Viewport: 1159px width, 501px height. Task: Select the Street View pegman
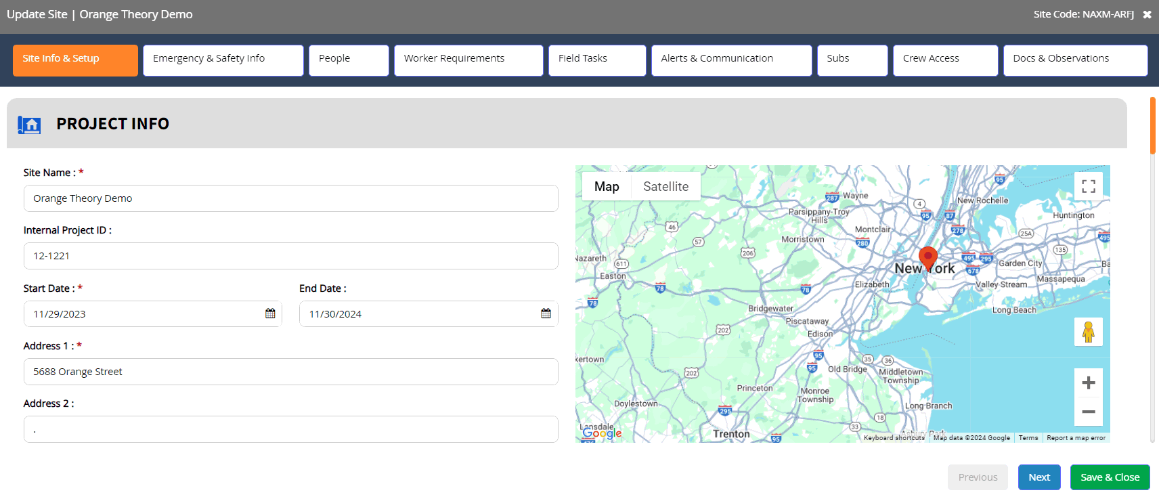tap(1089, 332)
